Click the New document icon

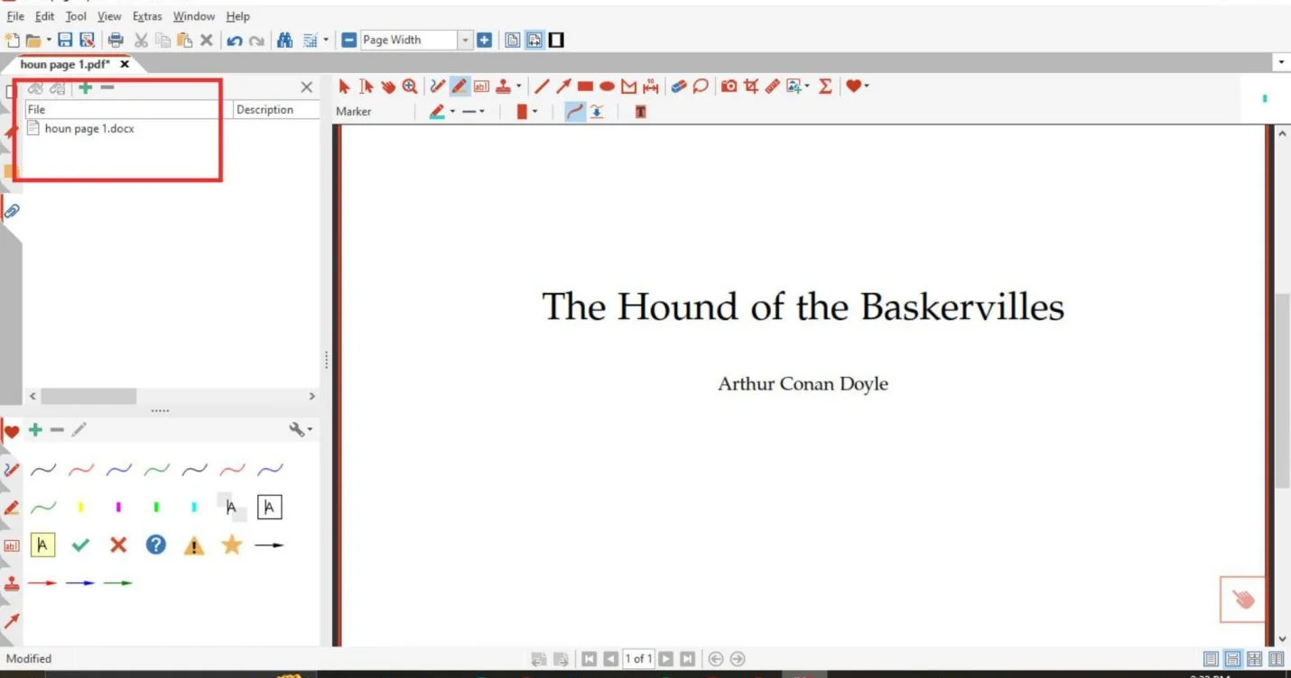click(12, 40)
